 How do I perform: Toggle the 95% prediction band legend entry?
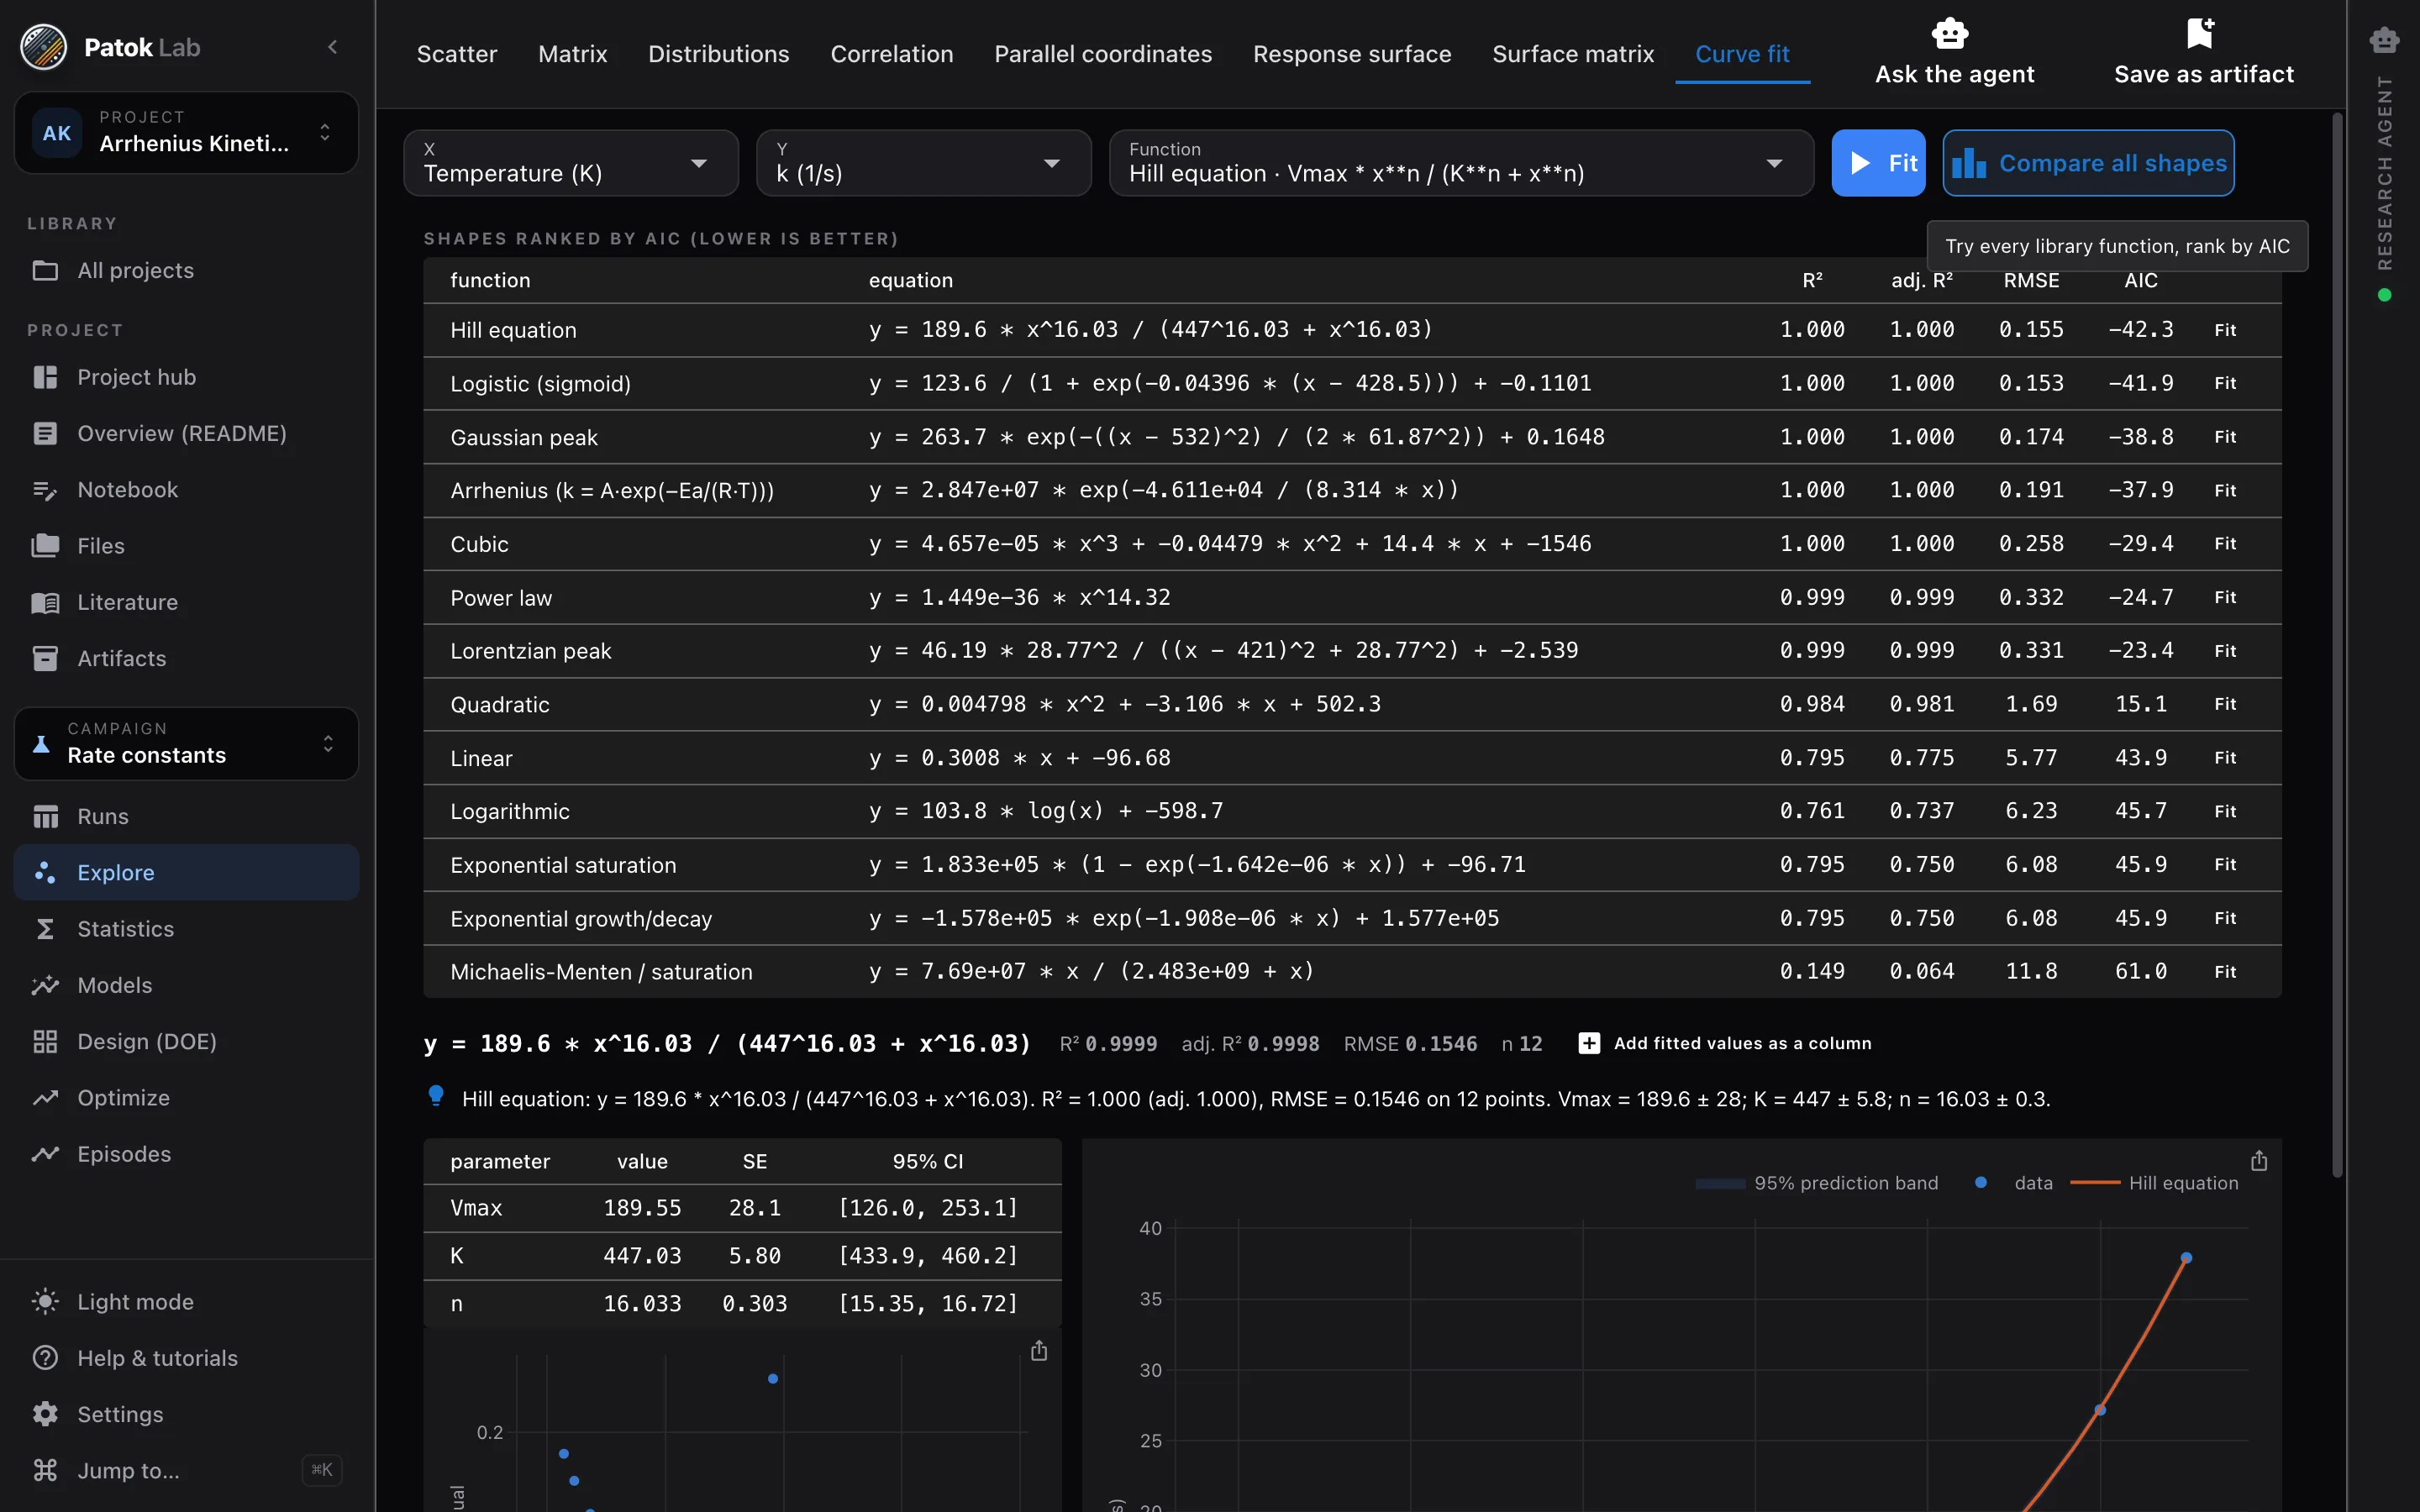[1817, 1183]
